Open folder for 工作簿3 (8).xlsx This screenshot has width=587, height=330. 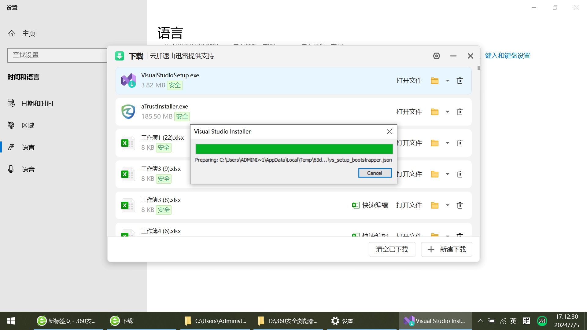click(435, 205)
